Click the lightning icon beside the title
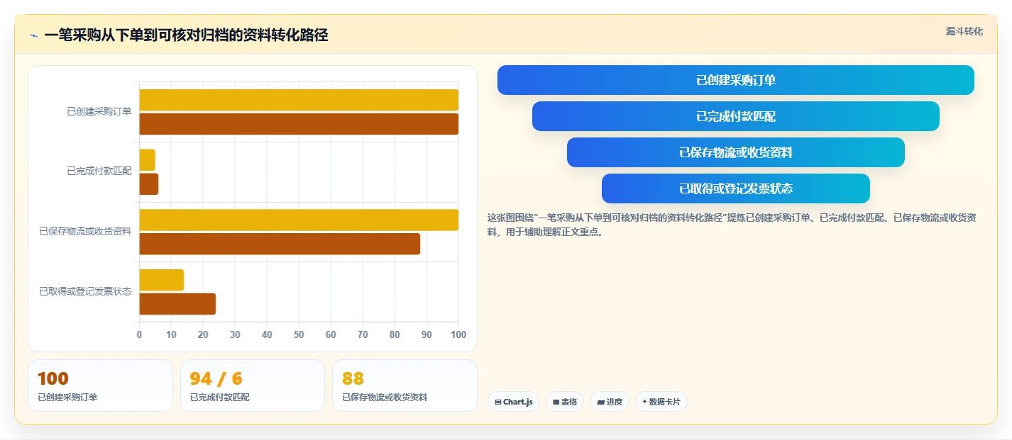This screenshot has height=440, width=1012. pos(33,35)
